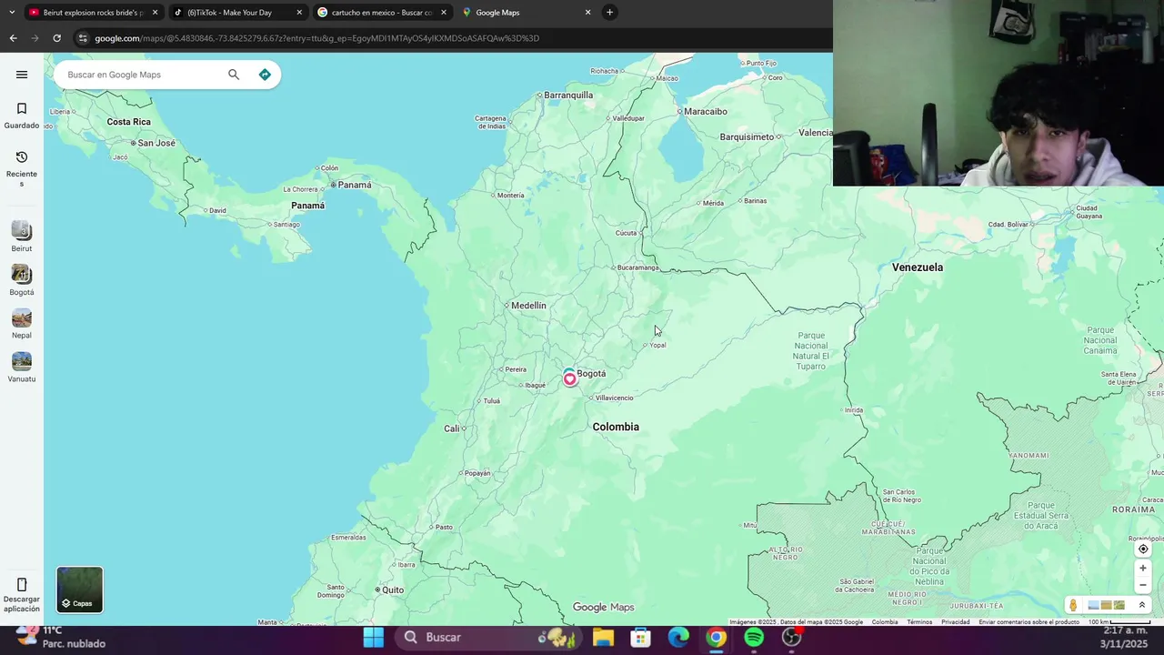Screen dimensions: 1164x655
Task: Go back with browser back arrow
Action: (13, 38)
